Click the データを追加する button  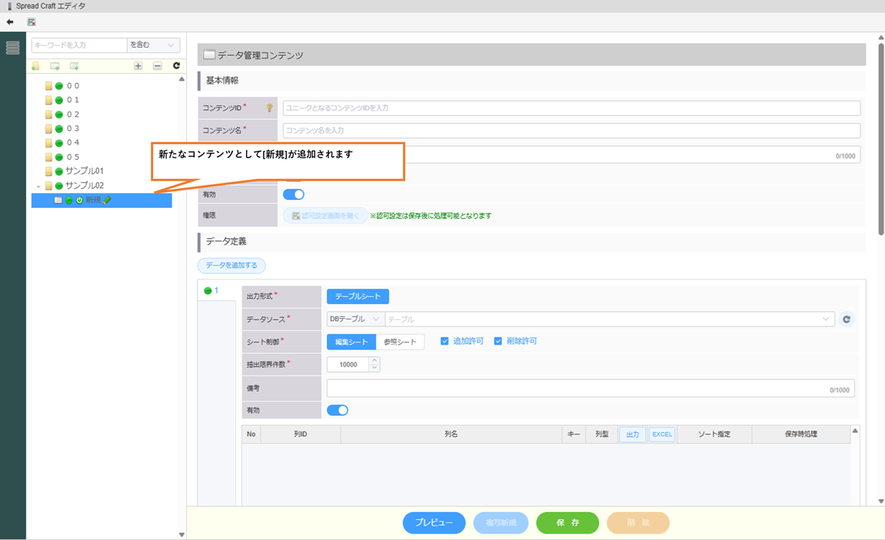pyautogui.click(x=232, y=265)
